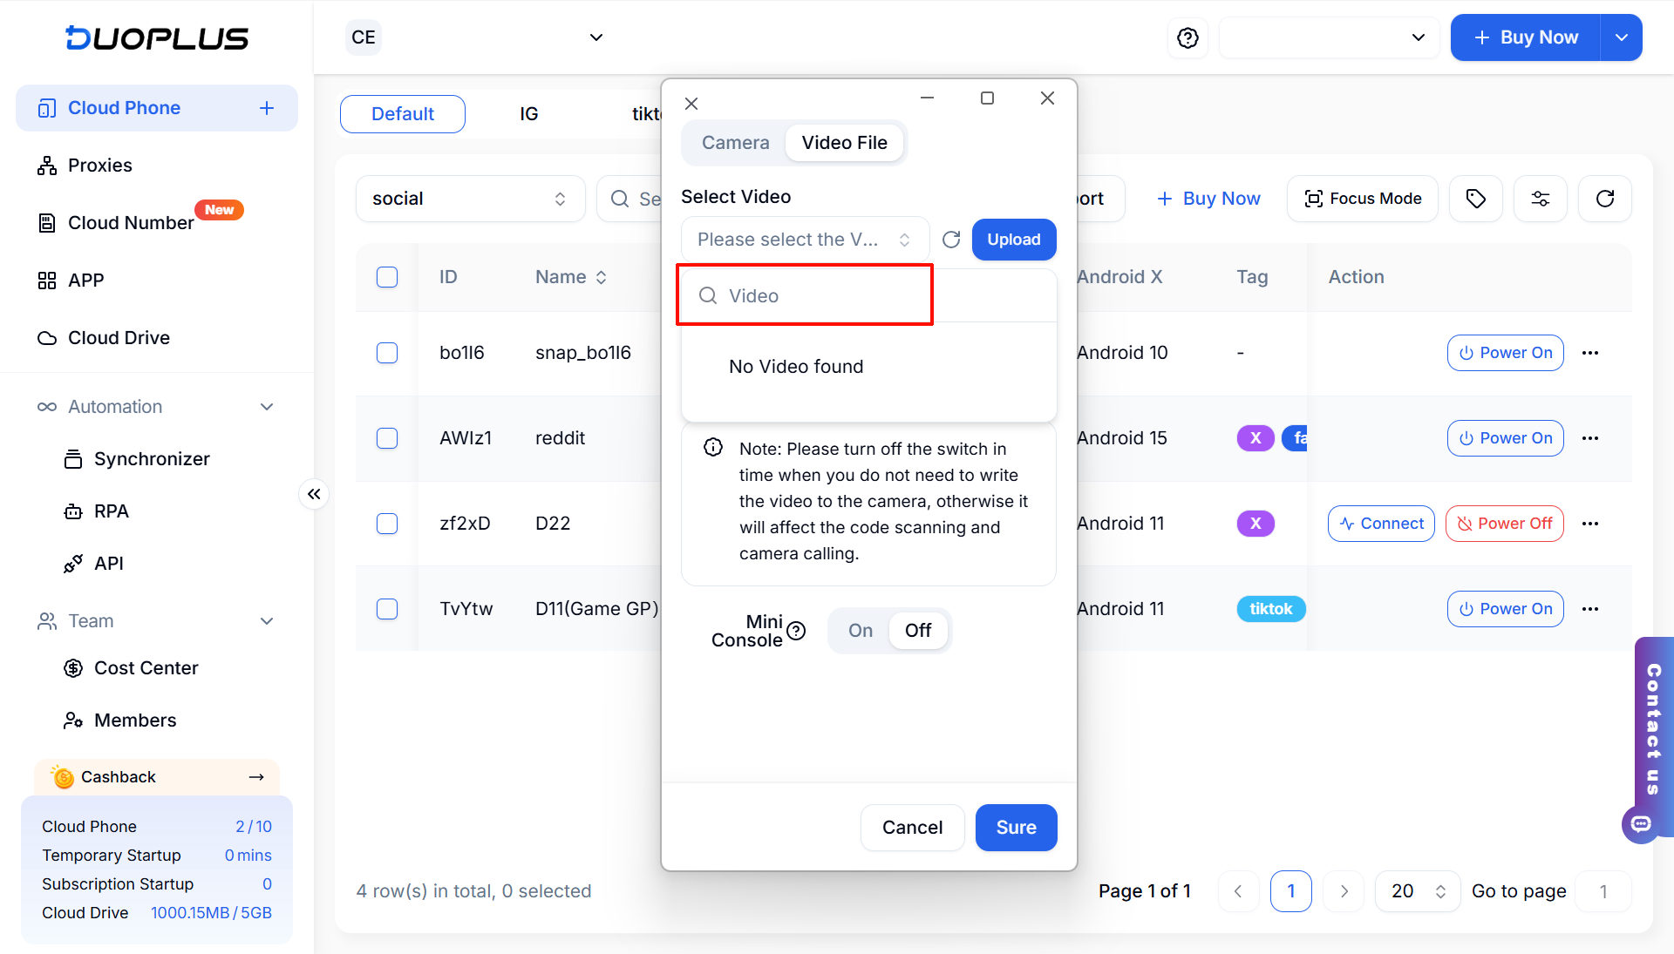
Task: Power Off phone D22
Action: tap(1504, 524)
